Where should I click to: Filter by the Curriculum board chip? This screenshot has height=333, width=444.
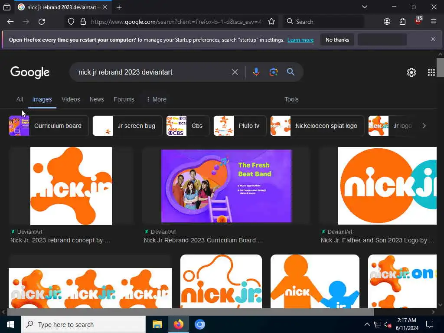click(49, 126)
